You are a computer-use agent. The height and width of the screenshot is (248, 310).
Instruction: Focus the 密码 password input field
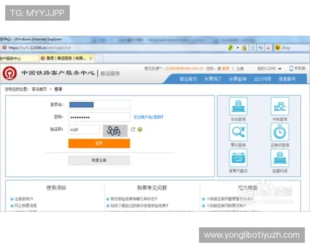99,117
